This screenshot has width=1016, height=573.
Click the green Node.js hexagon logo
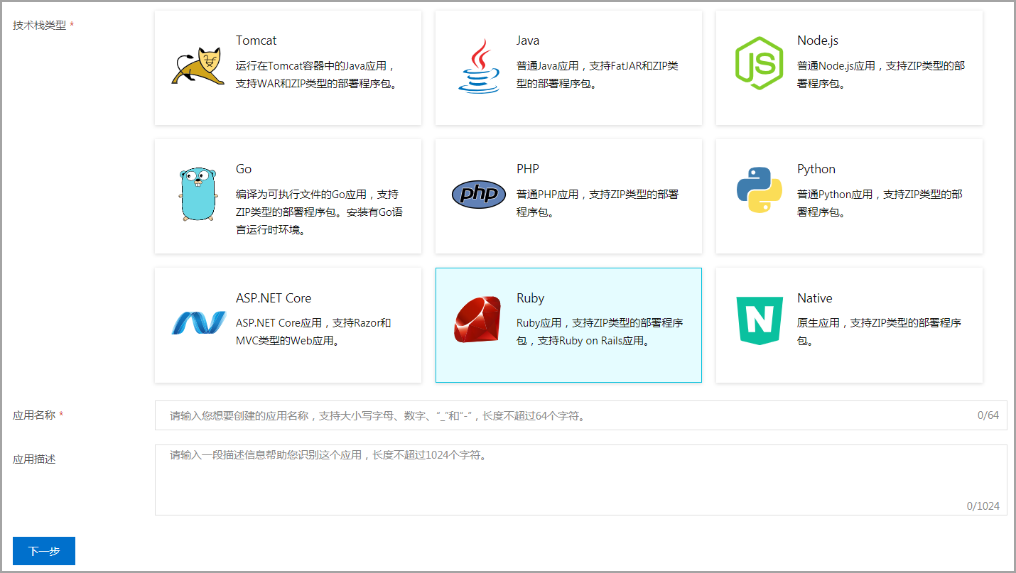759,63
